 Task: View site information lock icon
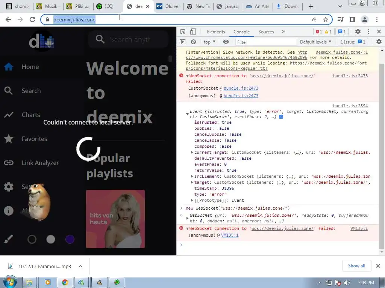click(48, 19)
